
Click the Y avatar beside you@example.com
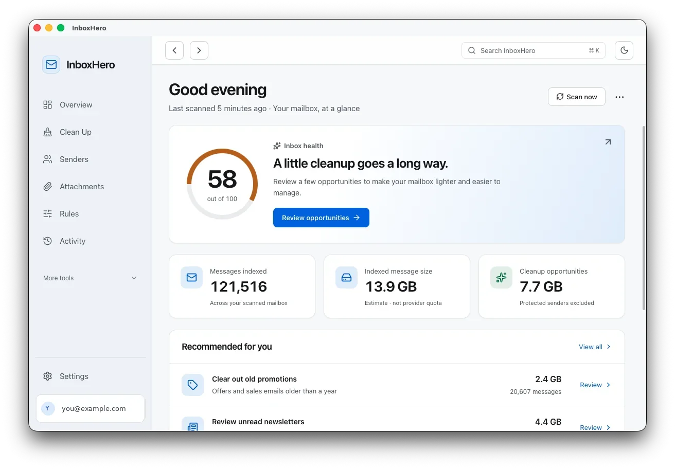47,408
